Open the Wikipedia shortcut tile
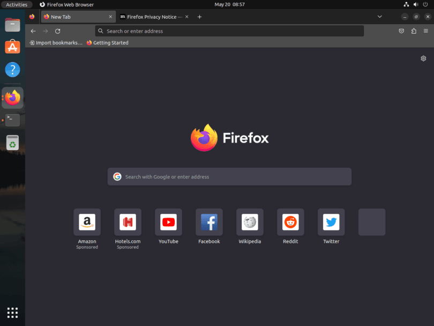Image resolution: width=434 pixels, height=326 pixels. point(250,222)
